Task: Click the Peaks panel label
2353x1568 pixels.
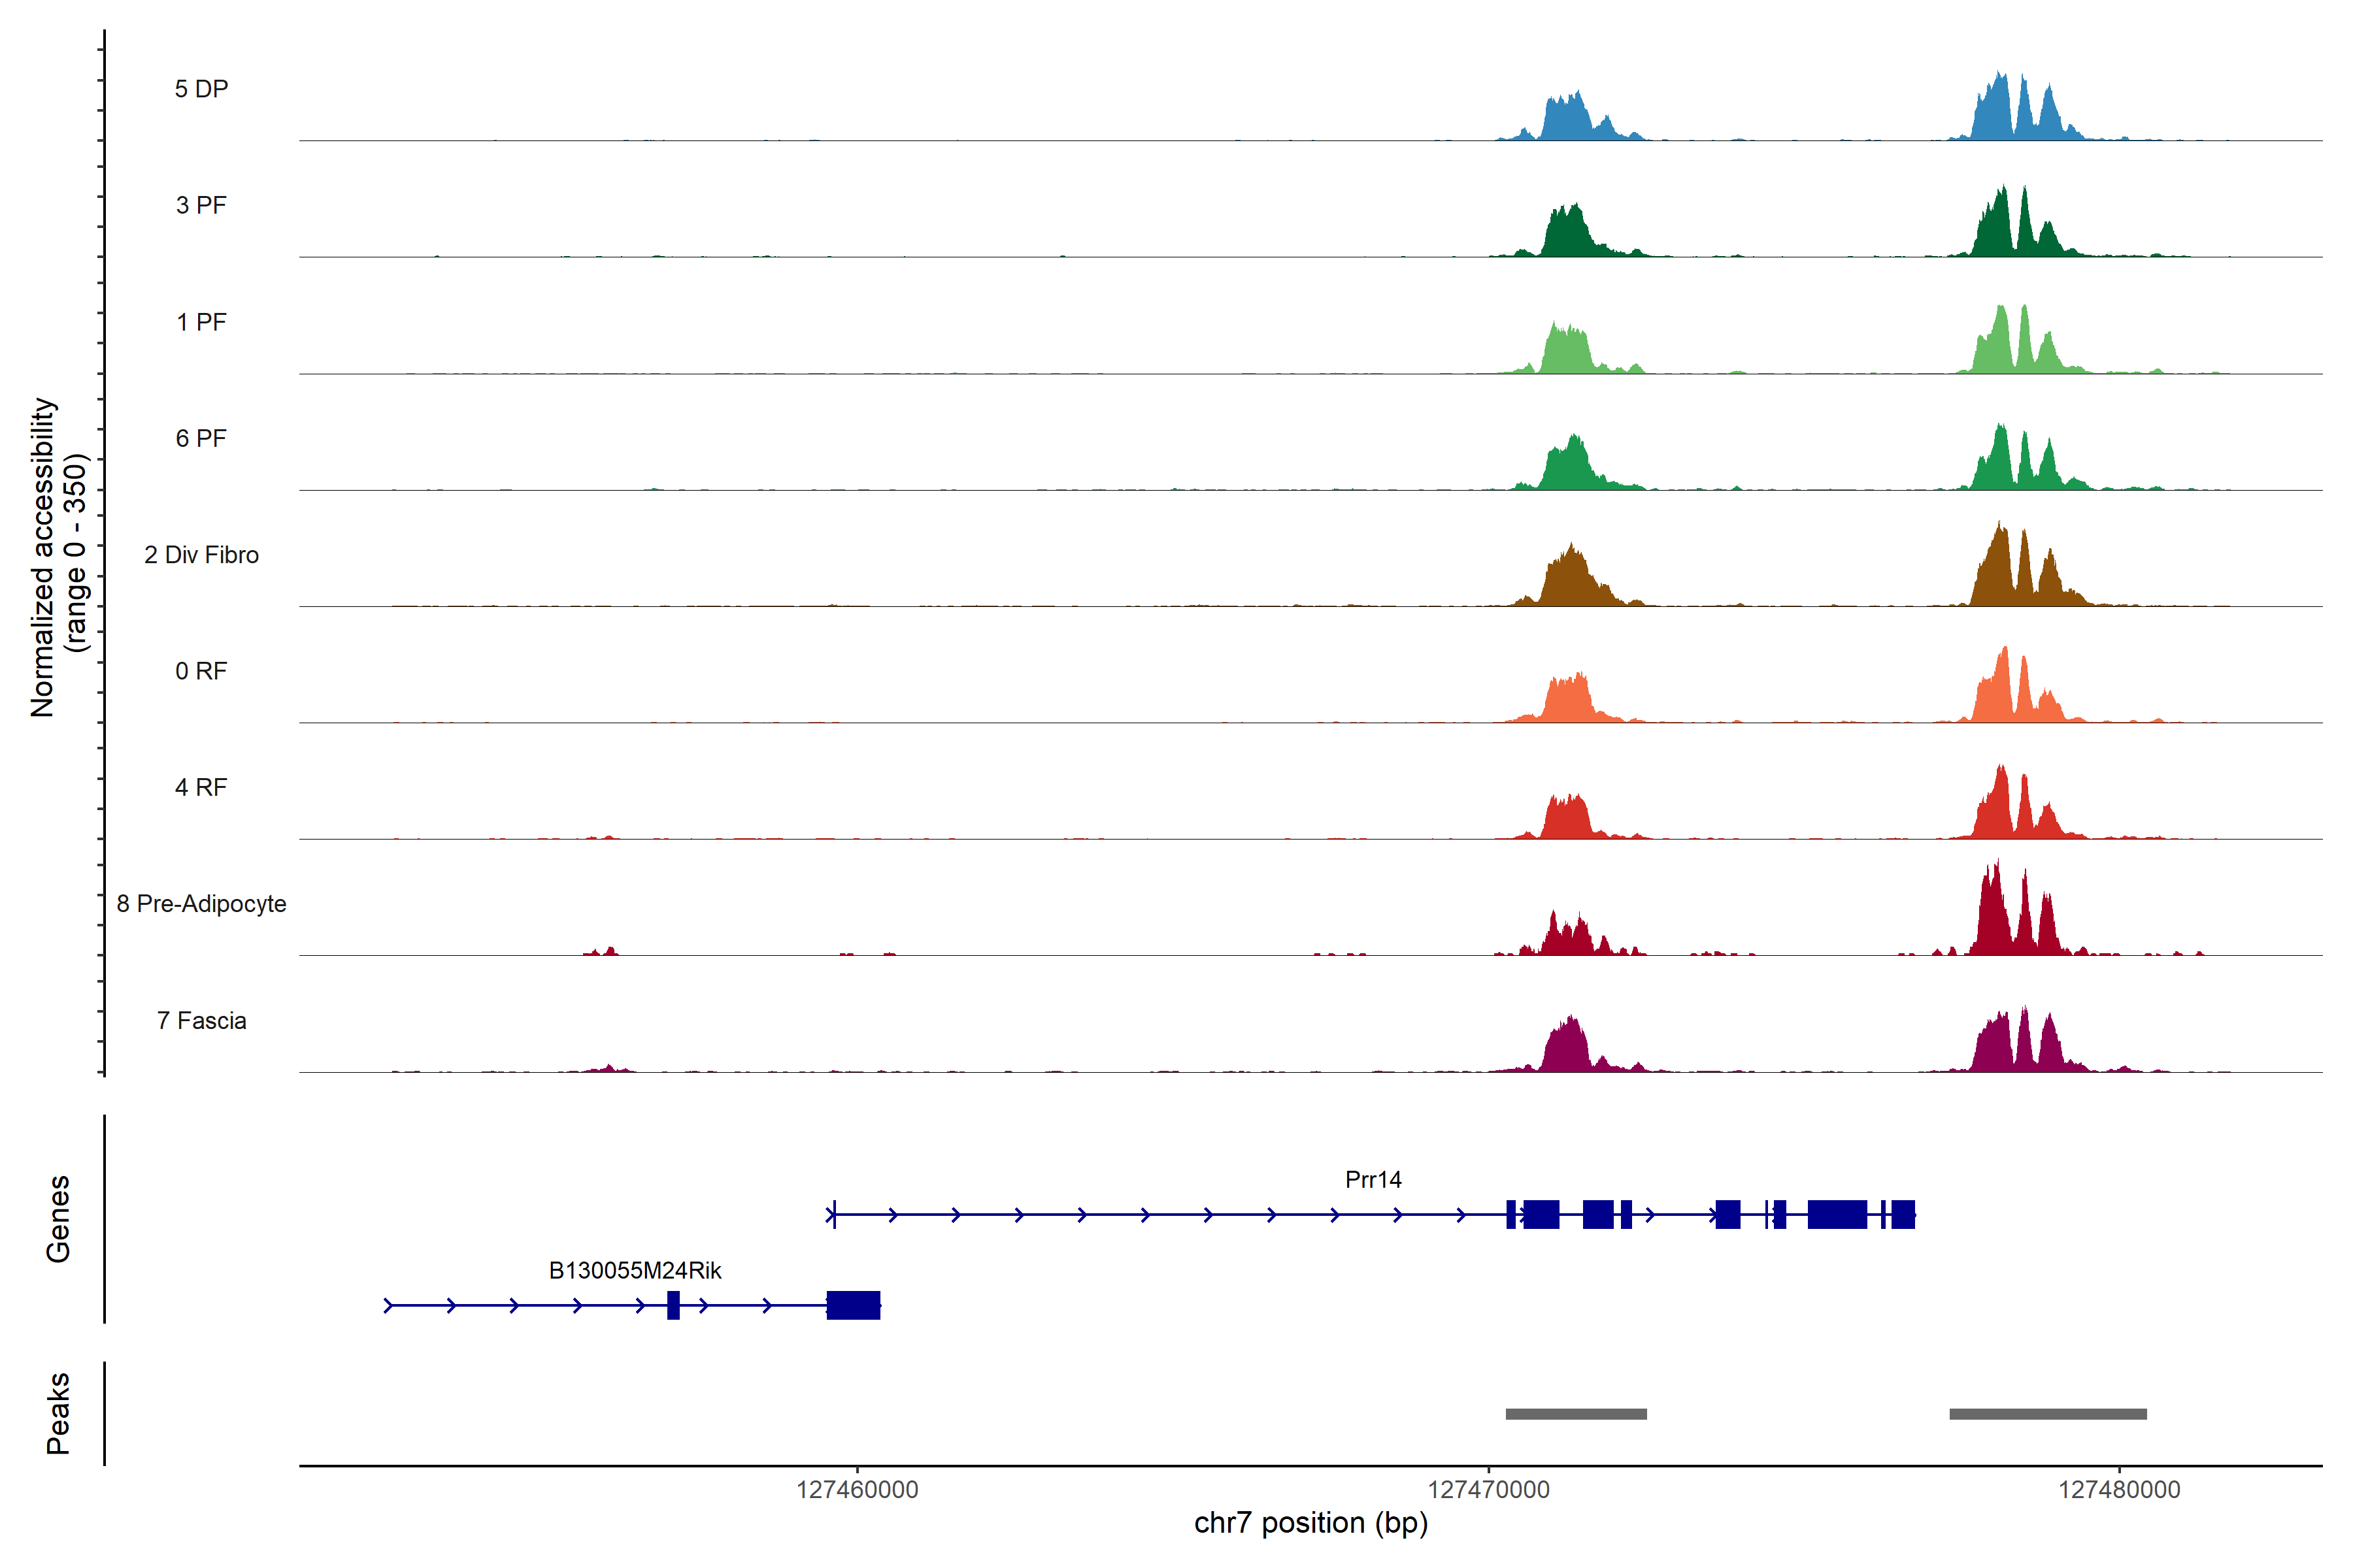Action: coord(58,1413)
